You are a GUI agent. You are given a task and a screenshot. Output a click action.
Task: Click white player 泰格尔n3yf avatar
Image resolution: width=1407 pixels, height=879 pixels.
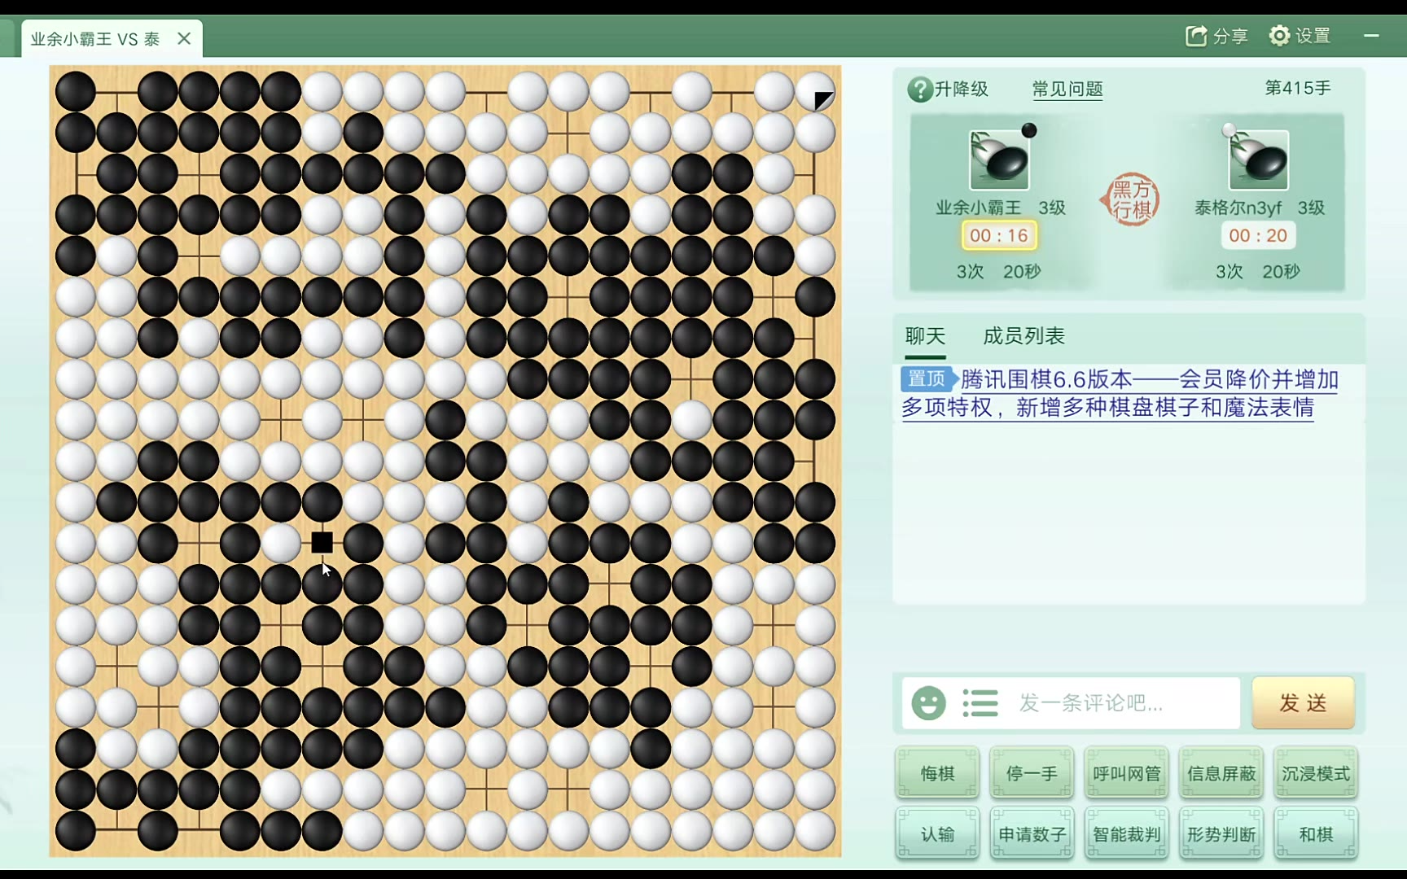click(x=1258, y=160)
